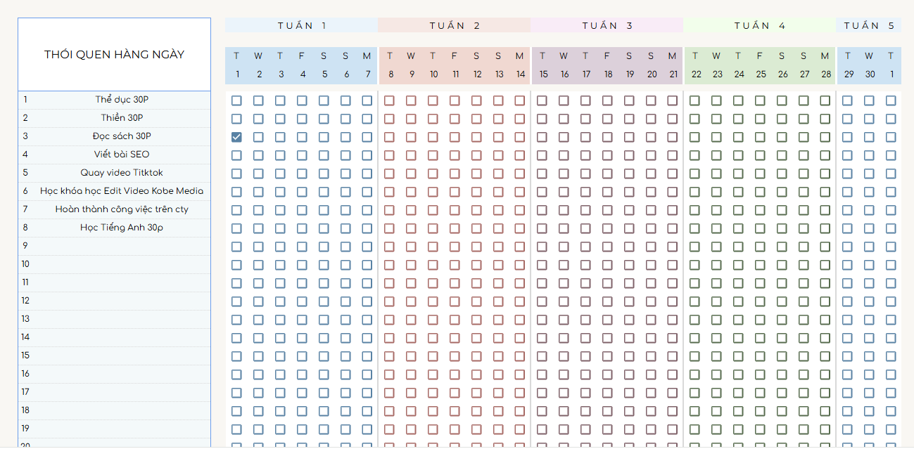Select the empty habit name cell in row 9
This screenshot has height=449, width=914.
[122, 246]
